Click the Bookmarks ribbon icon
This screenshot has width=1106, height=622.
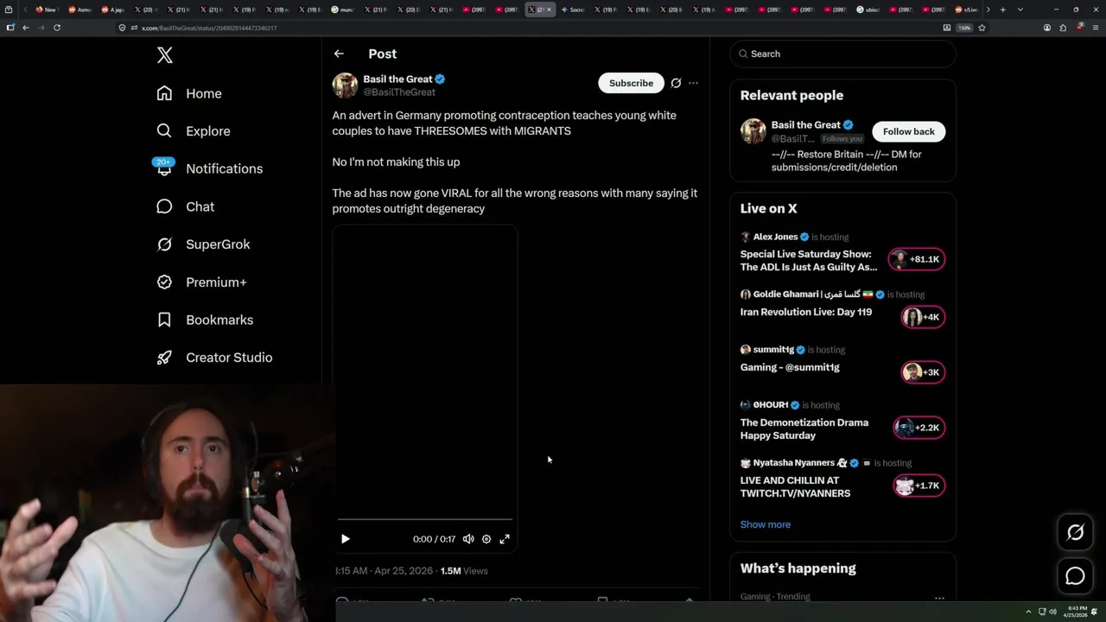(x=164, y=320)
